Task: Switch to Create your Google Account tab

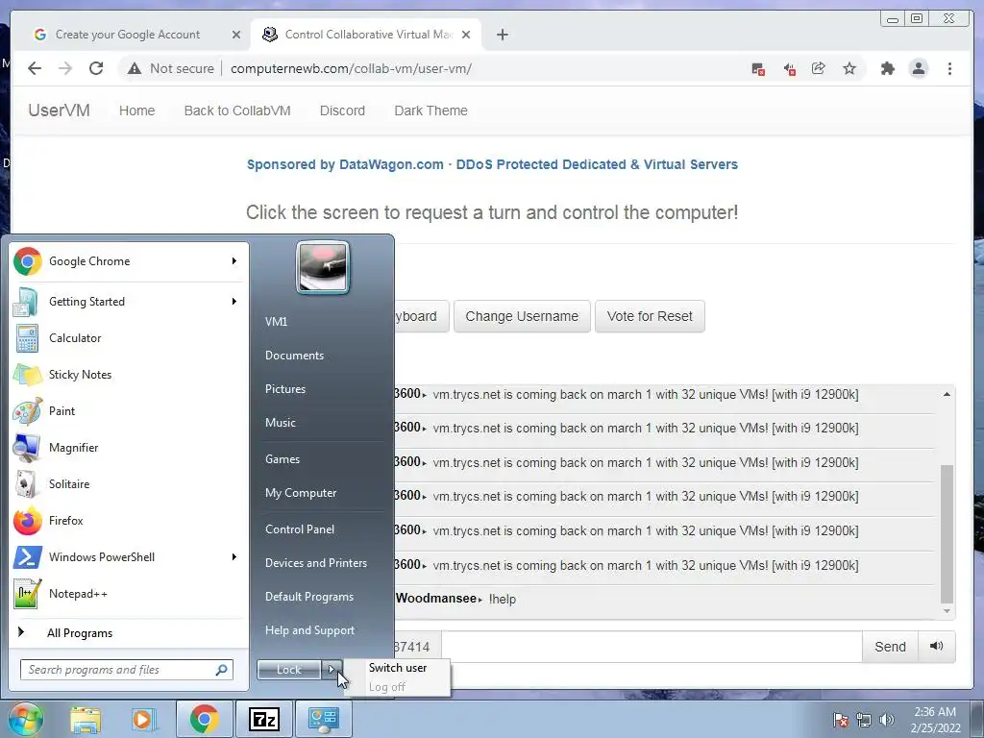Action: [x=129, y=35]
